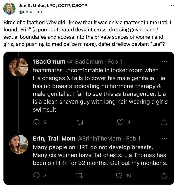
Task: Open Jon K. Uhler display name link
Action: tap(53, 5)
